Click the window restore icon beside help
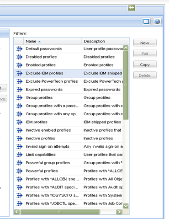The width and height of the screenshot is (169, 219). tap(146, 21)
